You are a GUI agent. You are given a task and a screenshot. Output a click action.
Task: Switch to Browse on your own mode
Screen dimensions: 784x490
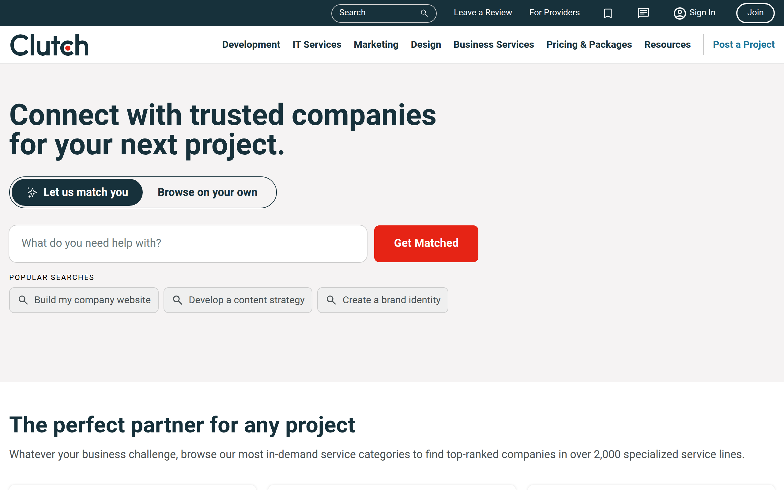pyautogui.click(x=207, y=192)
